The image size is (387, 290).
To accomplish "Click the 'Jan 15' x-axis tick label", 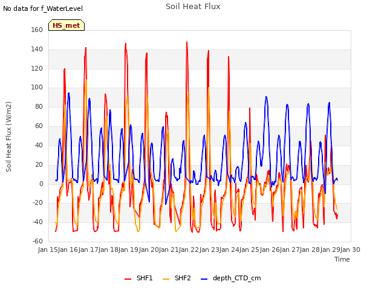I will pyautogui.click(x=48, y=250).
